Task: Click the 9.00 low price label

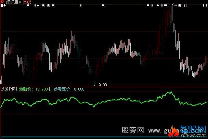Action: coord(103,85)
